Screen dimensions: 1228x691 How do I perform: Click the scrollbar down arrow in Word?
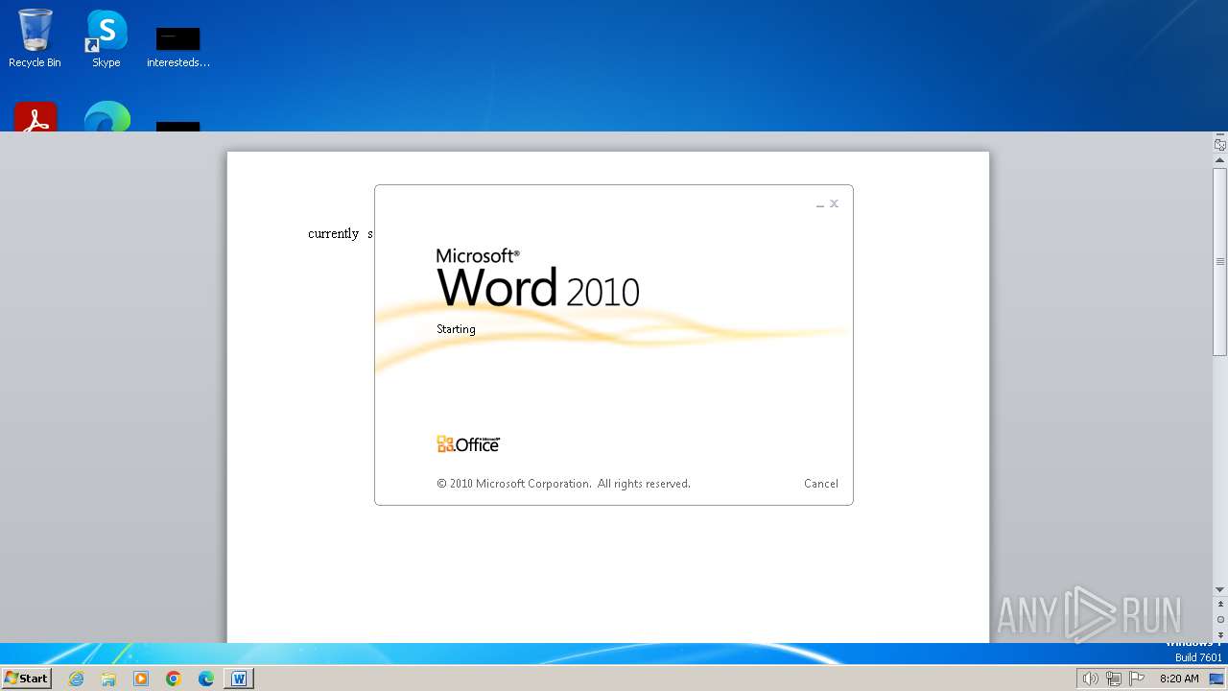pyautogui.click(x=1220, y=589)
